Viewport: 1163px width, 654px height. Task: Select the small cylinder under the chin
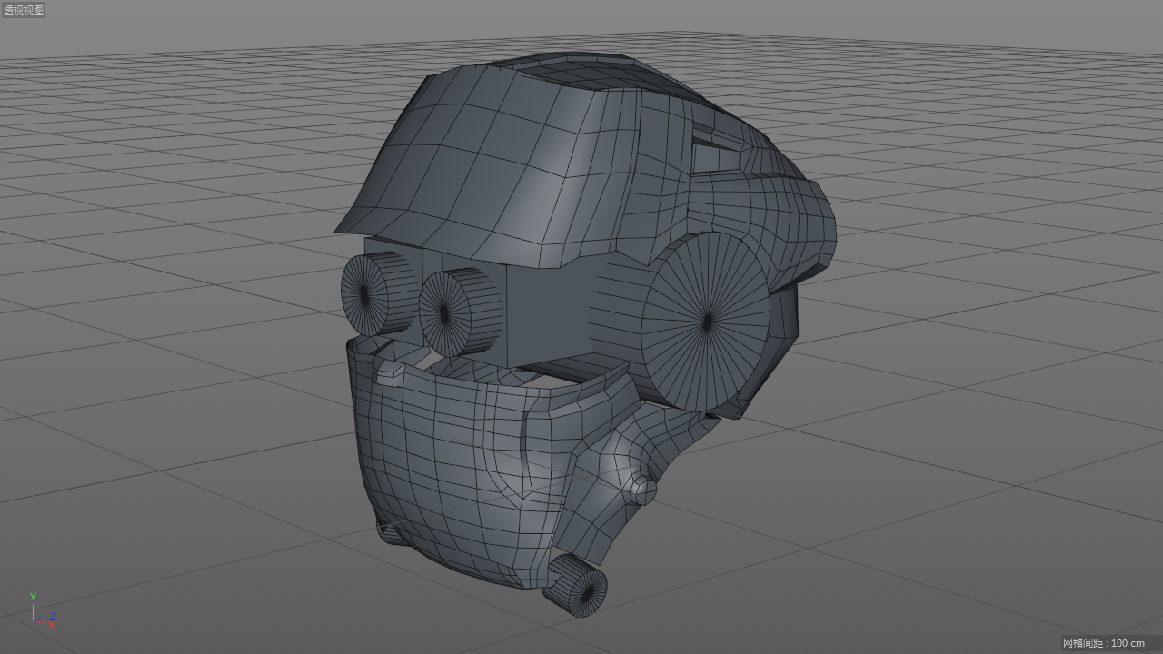tap(574, 586)
